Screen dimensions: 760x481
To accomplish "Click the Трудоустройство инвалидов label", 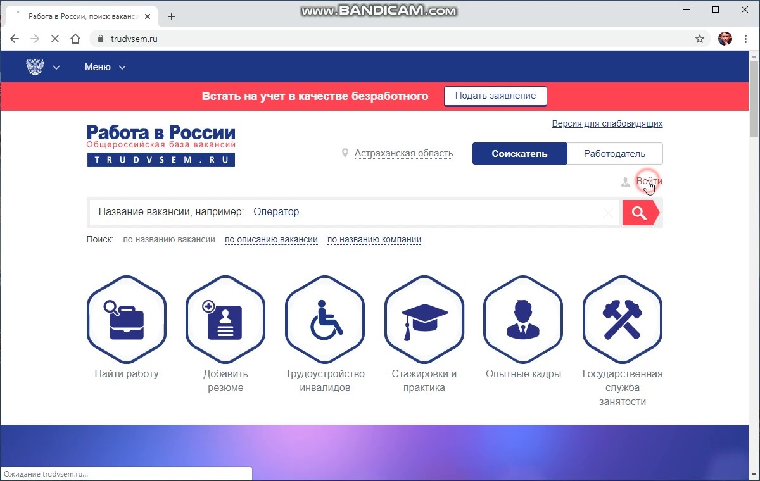I will (325, 381).
